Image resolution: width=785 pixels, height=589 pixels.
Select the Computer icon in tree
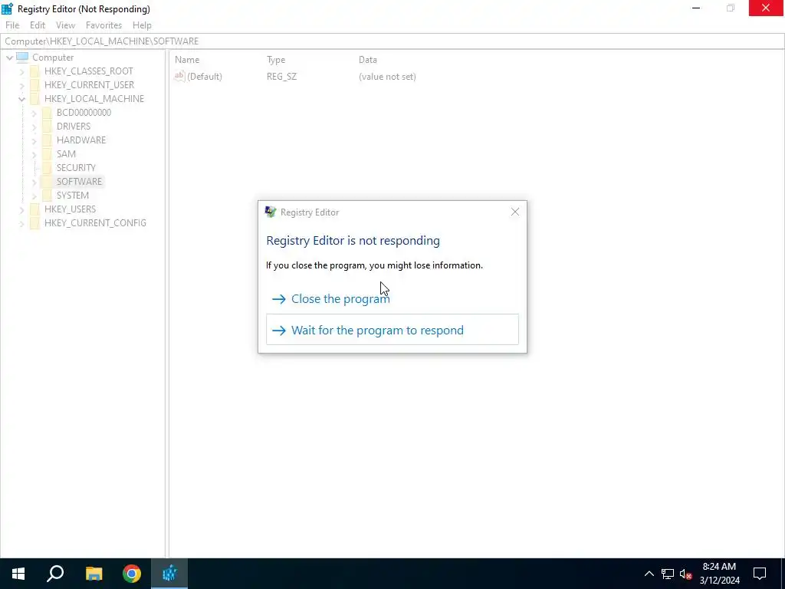[22, 57]
